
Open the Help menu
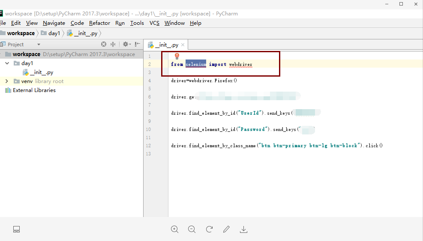pyautogui.click(x=195, y=23)
